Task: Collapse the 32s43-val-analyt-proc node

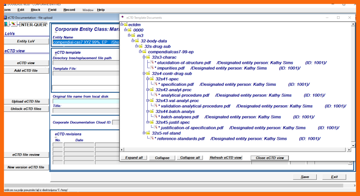Action: point(148,100)
